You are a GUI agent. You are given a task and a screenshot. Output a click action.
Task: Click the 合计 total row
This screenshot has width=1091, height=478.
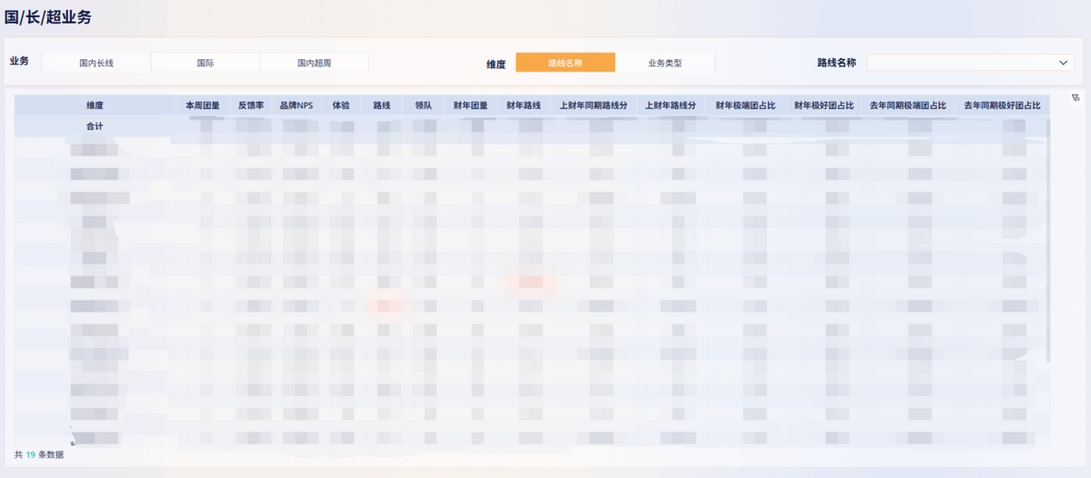95,125
